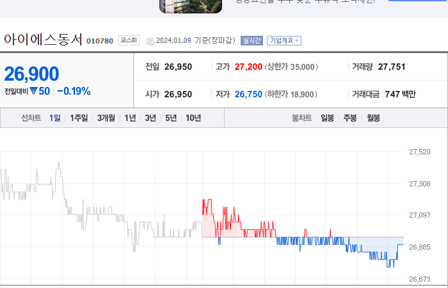
Task: Click the 봉차트 label
Action: tap(301, 118)
